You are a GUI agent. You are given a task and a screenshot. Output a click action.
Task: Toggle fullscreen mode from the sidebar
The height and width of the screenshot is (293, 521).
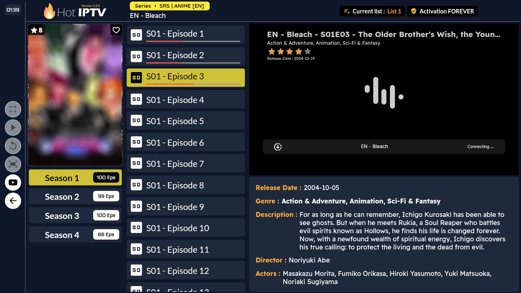[13, 109]
